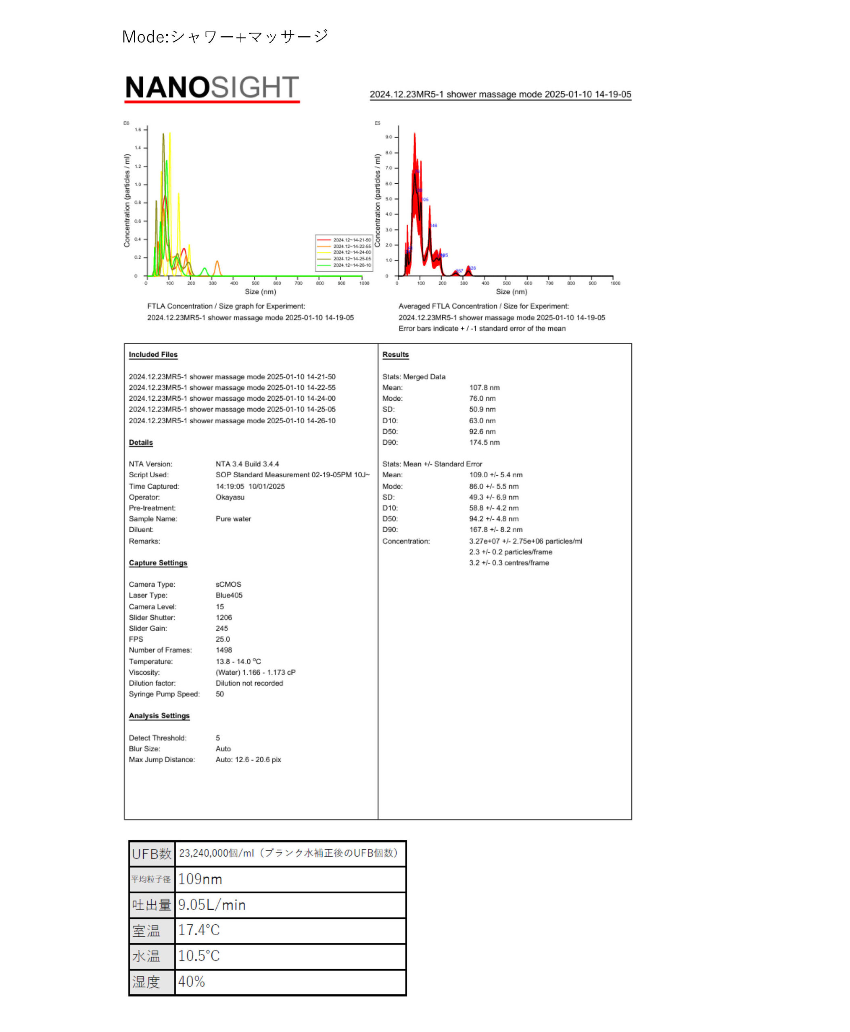Click the 'Results' heading

[396, 355]
